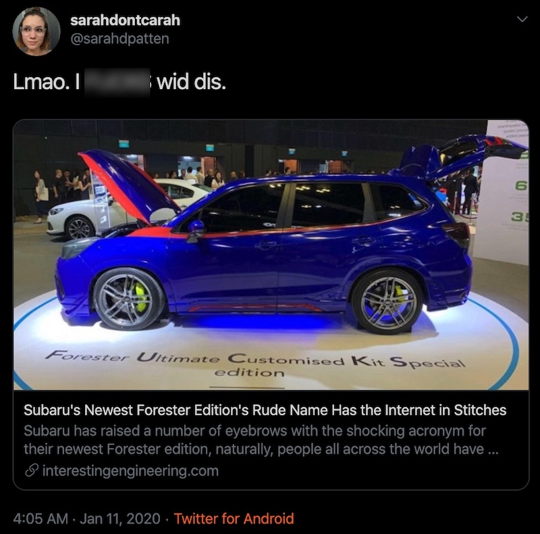Open the Twitter for Android source link
Viewport: 540px width, 534px height.
pyautogui.click(x=234, y=518)
